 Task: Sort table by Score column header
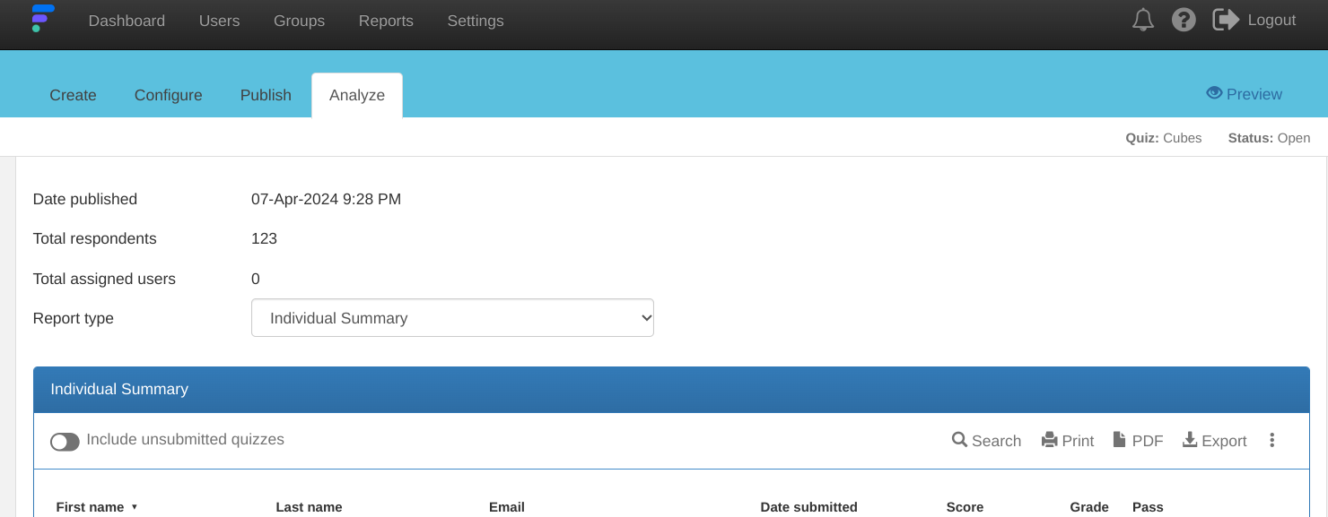pyautogui.click(x=965, y=507)
